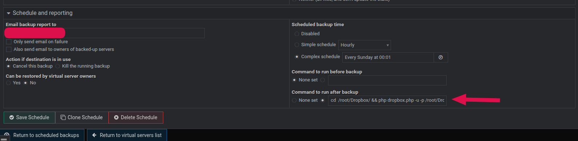The width and height of the screenshot is (578, 141).
Task: Select Disabled scheduled backup time
Action: (x=297, y=34)
